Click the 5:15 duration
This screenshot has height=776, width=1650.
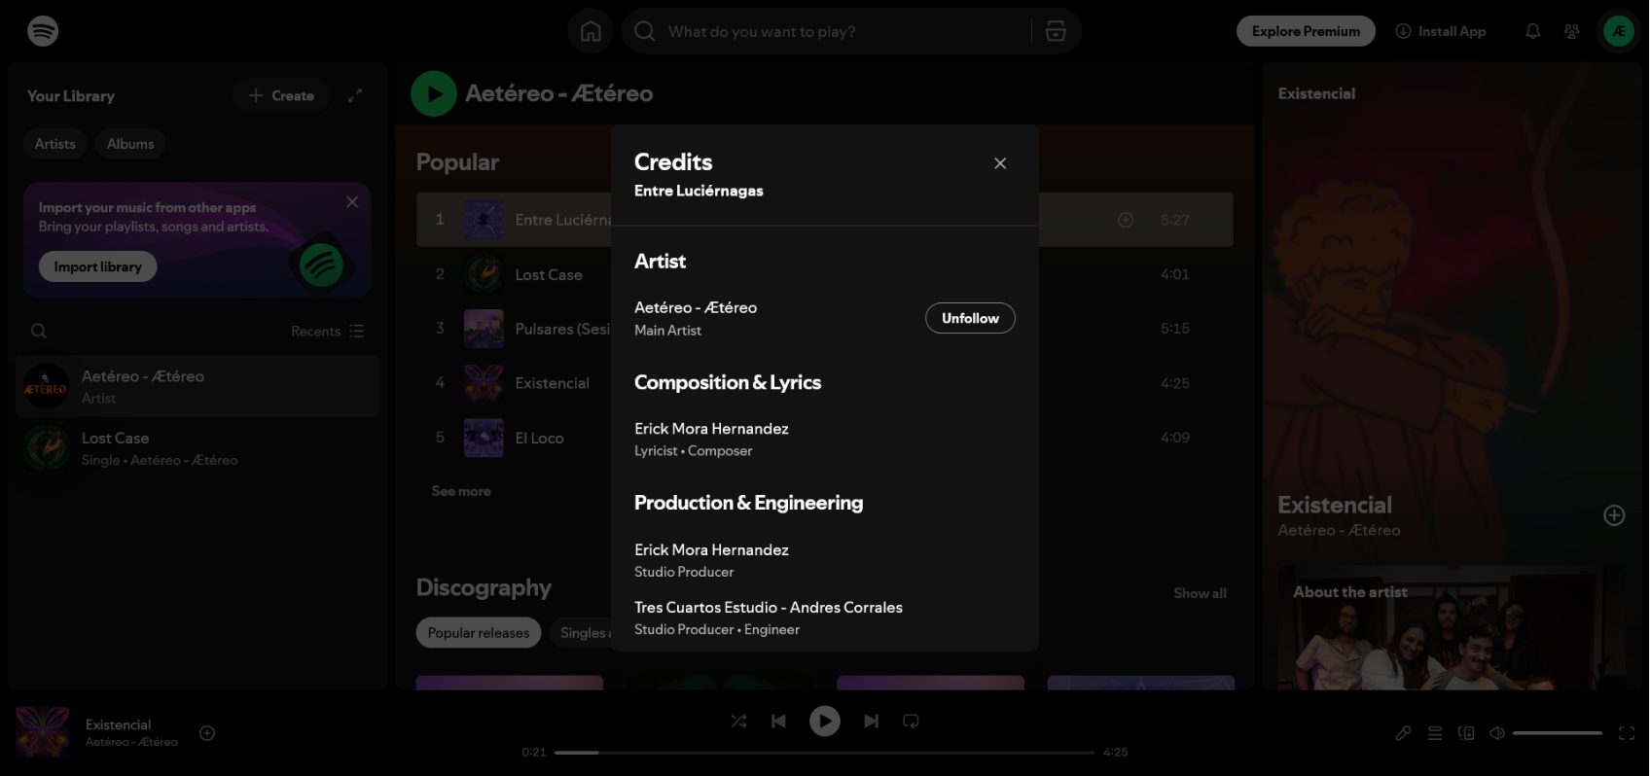pyautogui.click(x=1174, y=329)
